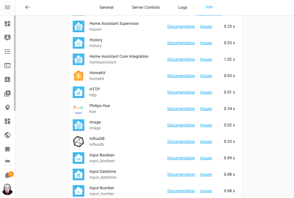Open Documentation for HomeKit
Image resolution: width=294 pixels, height=198 pixels.
(x=181, y=75)
